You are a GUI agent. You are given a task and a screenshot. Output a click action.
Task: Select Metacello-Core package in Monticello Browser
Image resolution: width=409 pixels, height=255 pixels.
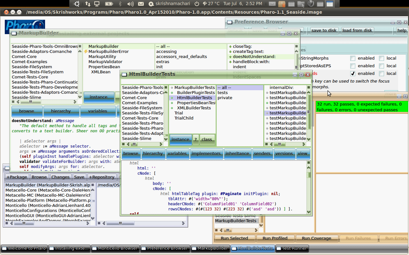(48, 190)
